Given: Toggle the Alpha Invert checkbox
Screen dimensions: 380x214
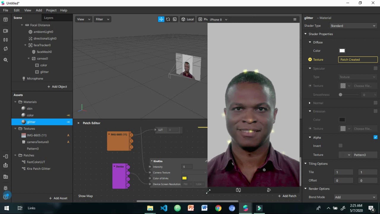Looking at the screenshot, I should 341,146.
